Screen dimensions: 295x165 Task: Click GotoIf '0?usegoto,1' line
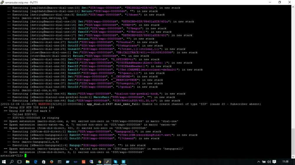(85, 84)
